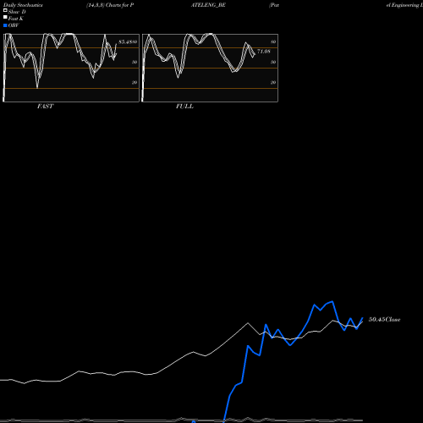Click the 'Fast K' legend label
Viewport: 423px width, 423px height.
(x=16, y=19)
